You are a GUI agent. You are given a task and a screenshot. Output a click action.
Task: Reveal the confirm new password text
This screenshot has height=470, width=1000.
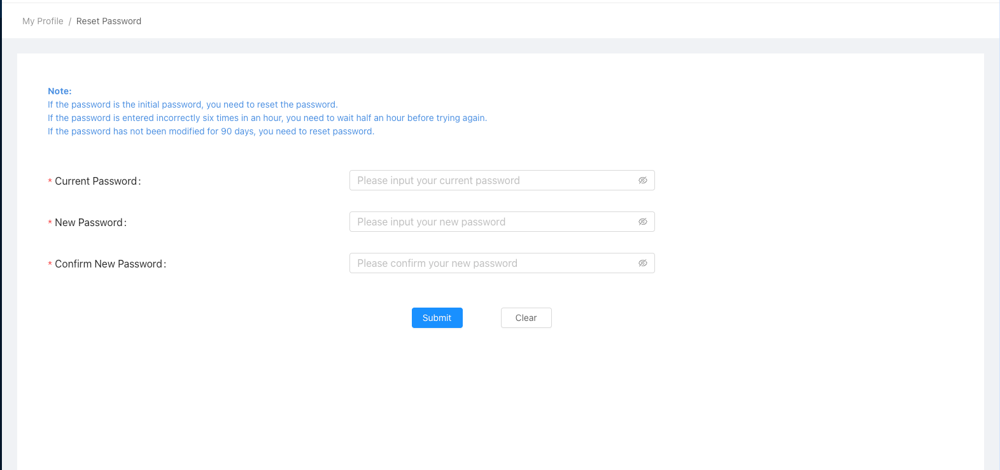[x=643, y=263]
